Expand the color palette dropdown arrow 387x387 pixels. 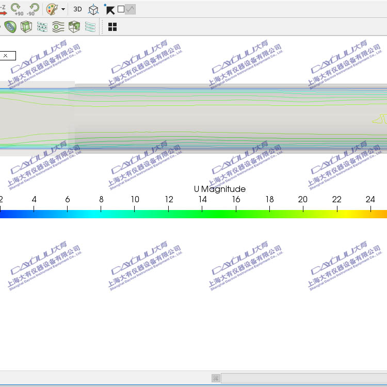point(63,9)
